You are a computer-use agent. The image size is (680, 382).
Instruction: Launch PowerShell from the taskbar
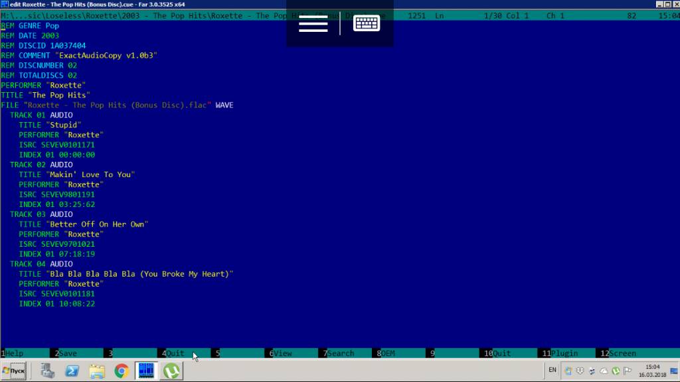(x=72, y=371)
